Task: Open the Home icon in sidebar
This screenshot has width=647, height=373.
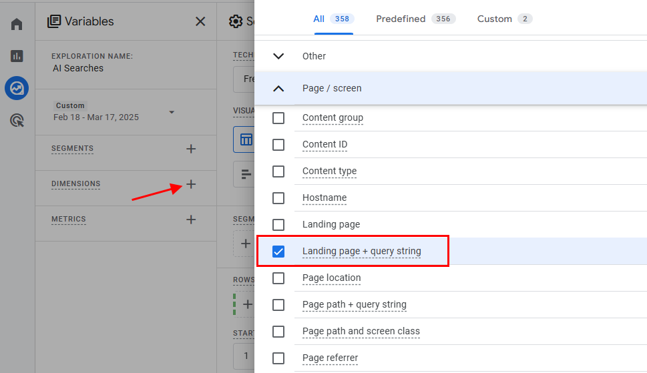Action: point(17,25)
